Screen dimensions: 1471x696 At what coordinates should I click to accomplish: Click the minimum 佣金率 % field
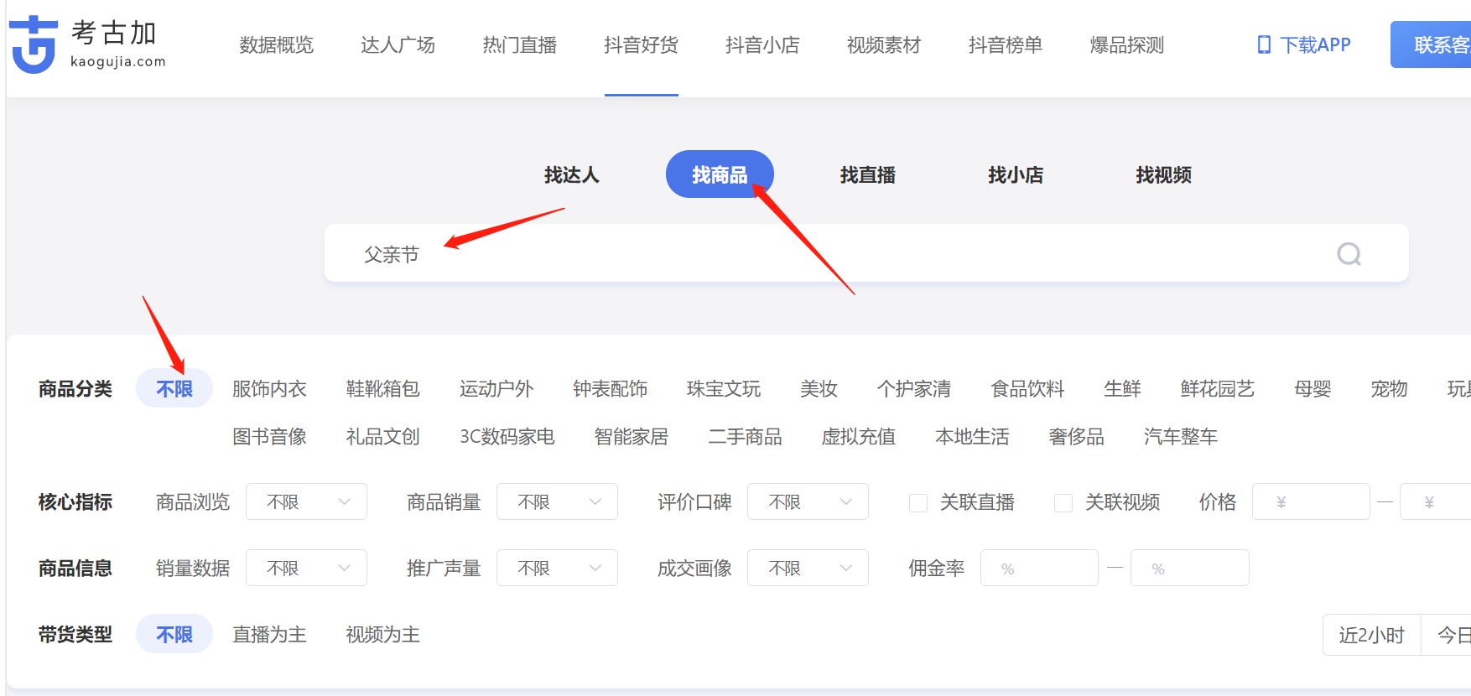click(1039, 568)
